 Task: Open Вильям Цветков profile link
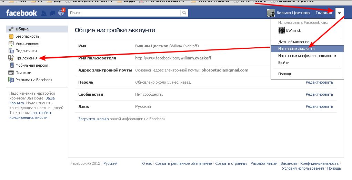click(x=293, y=13)
